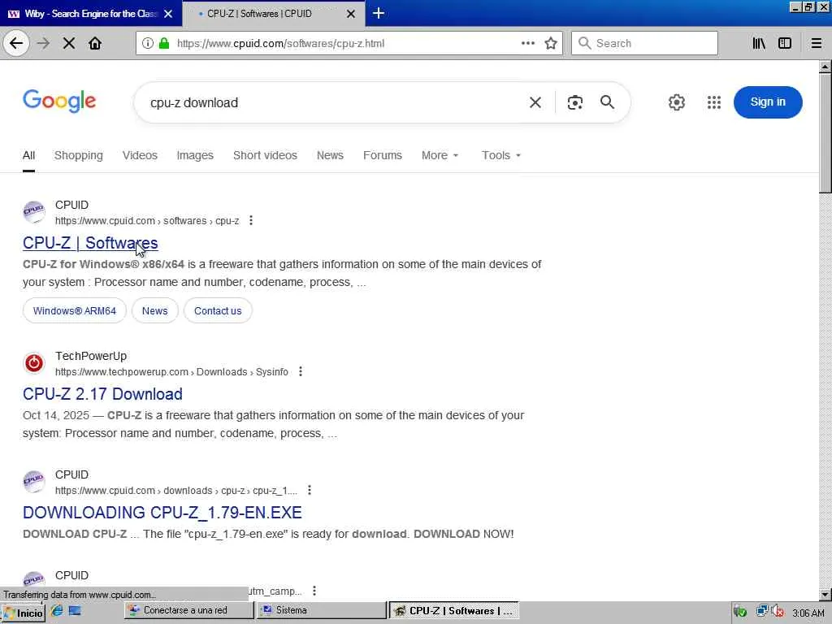Open options menu for cpuid.com softwares result
Screen dimensions: 832x624
coord(251,220)
